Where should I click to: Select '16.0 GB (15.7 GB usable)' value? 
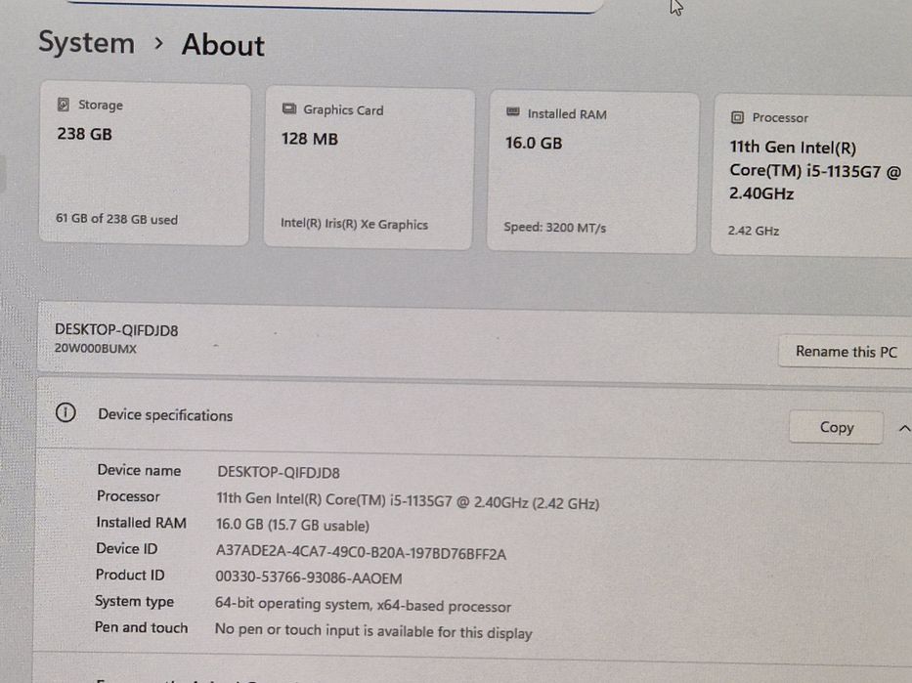[x=292, y=525]
